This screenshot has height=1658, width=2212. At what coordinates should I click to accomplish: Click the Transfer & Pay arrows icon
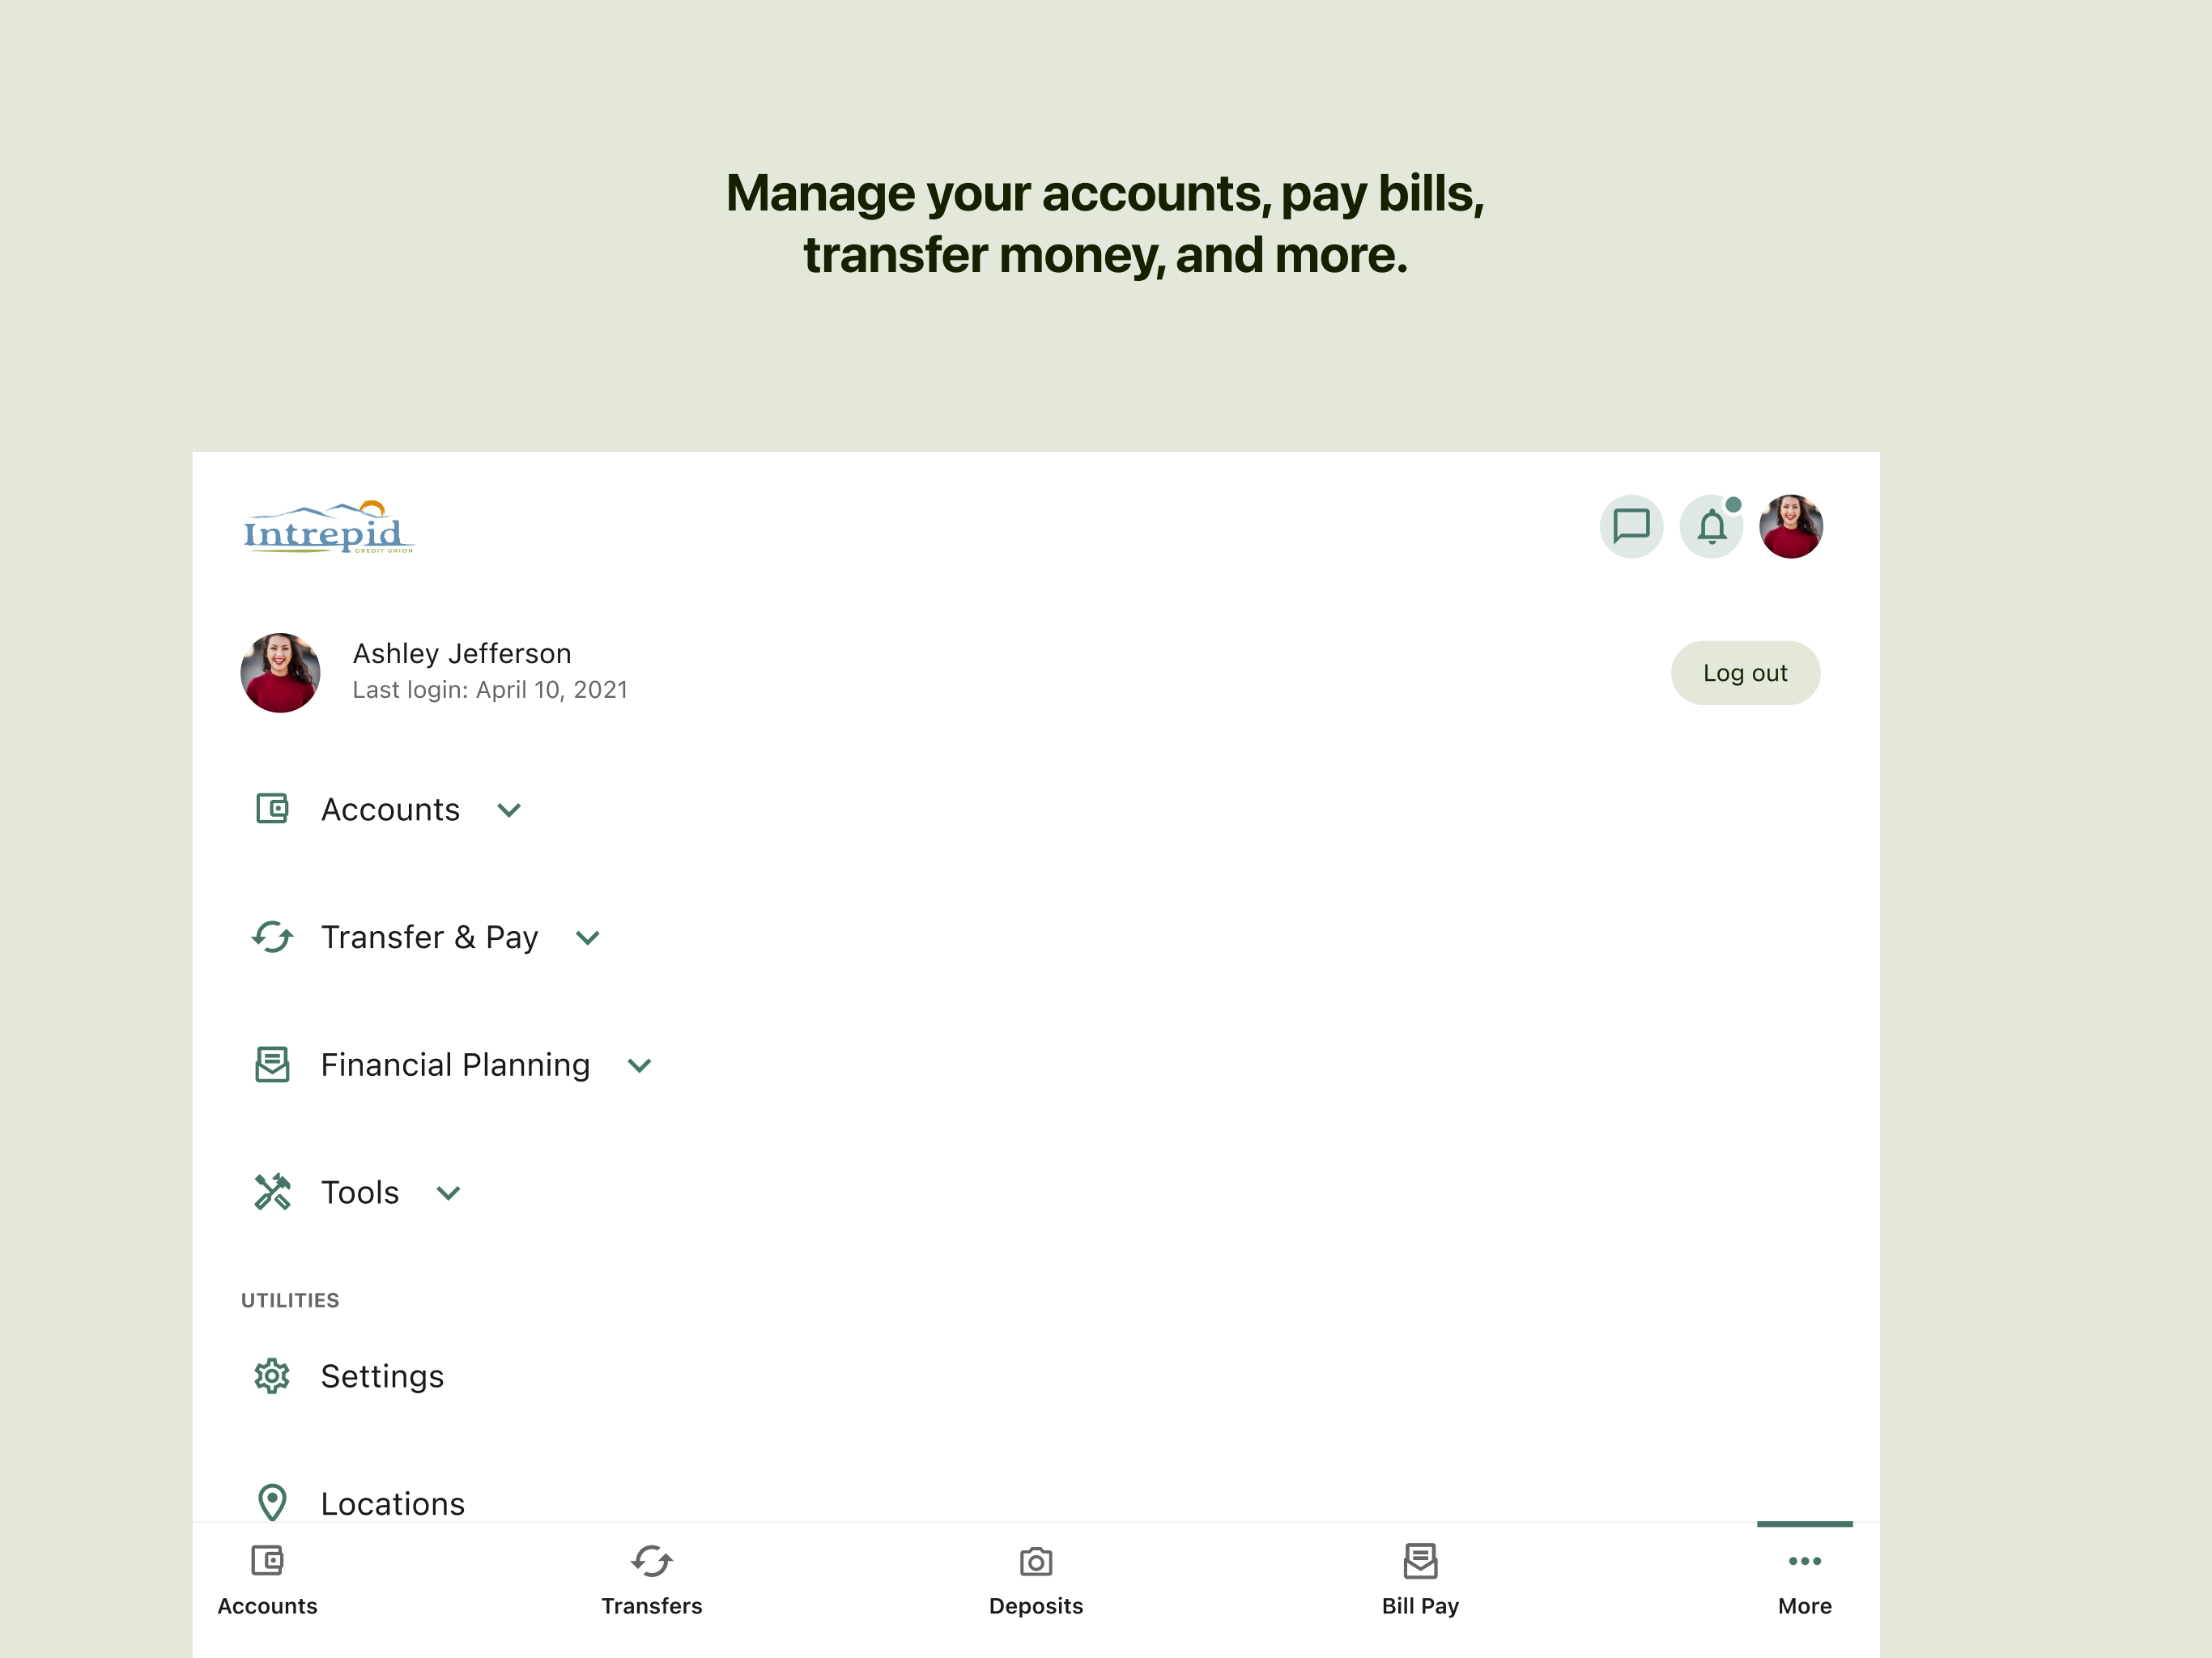point(272,937)
